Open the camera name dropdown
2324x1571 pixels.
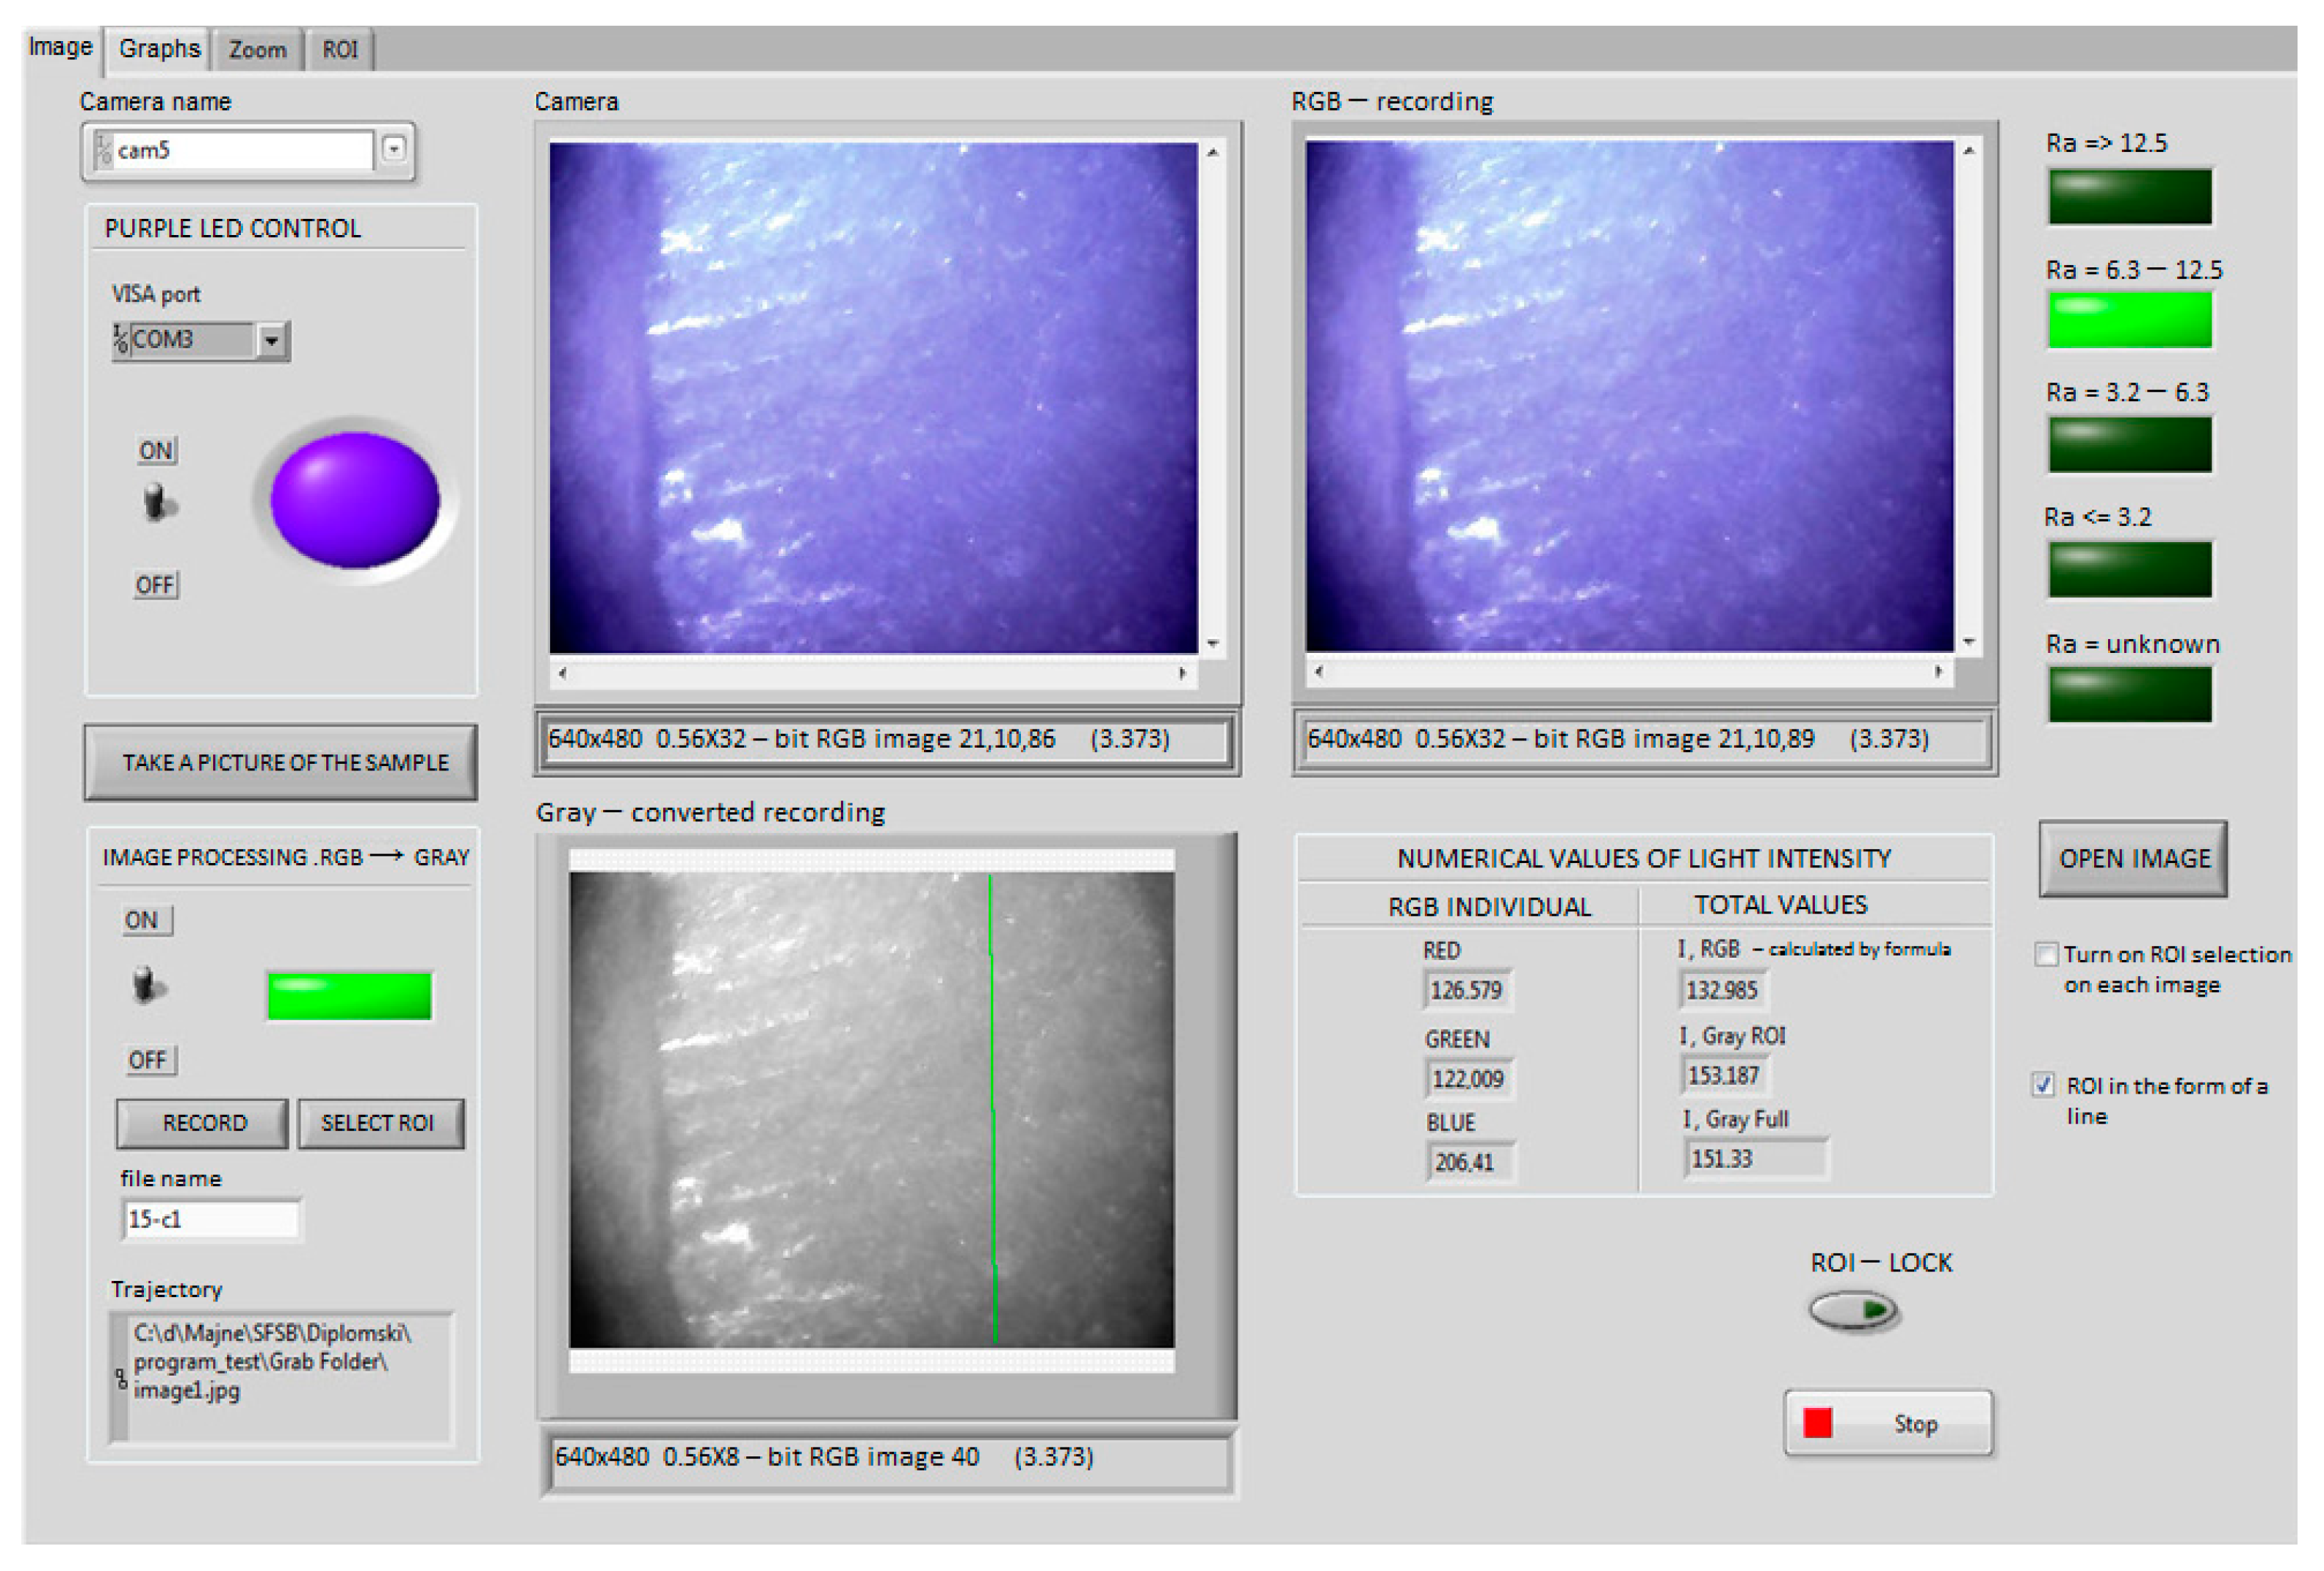pos(394,148)
